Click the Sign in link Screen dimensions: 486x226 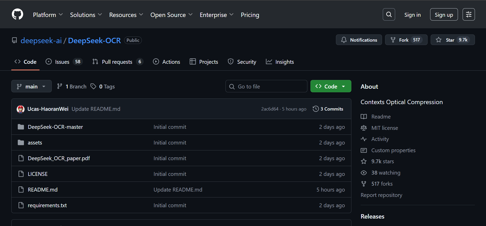(x=412, y=15)
